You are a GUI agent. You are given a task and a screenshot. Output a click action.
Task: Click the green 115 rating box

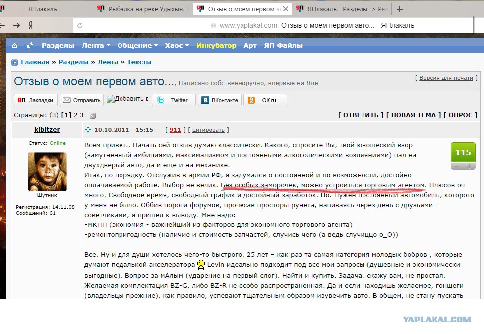click(x=463, y=152)
